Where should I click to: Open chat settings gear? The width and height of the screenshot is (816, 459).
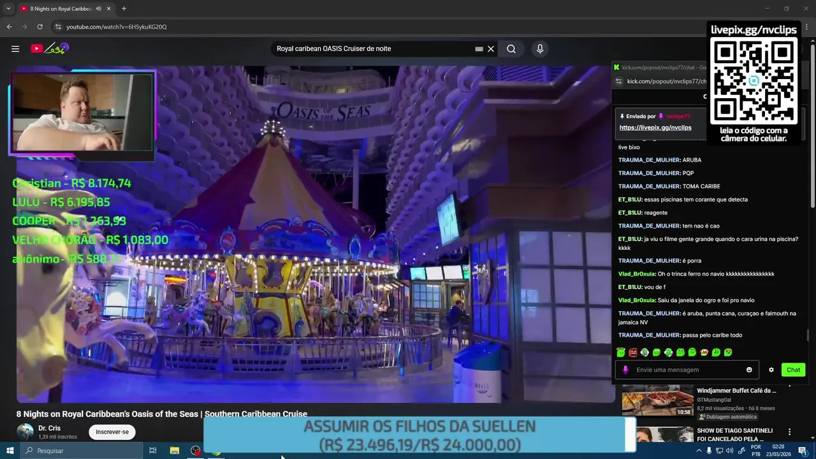tap(771, 370)
